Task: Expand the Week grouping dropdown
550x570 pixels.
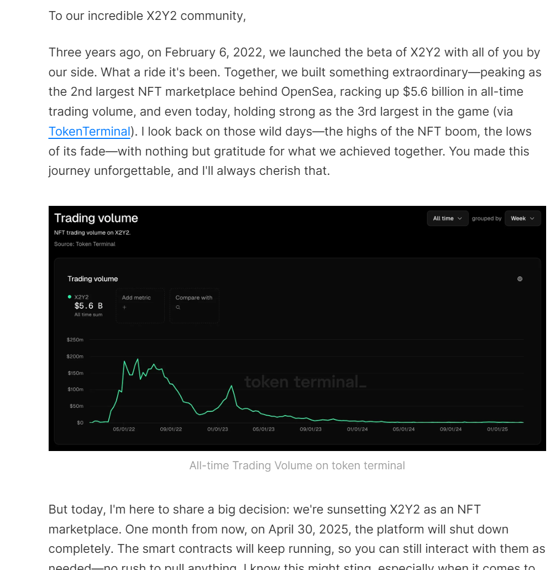Action: click(x=522, y=219)
